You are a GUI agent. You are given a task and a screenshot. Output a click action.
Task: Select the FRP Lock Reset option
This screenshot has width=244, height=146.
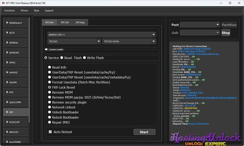(x=50, y=87)
